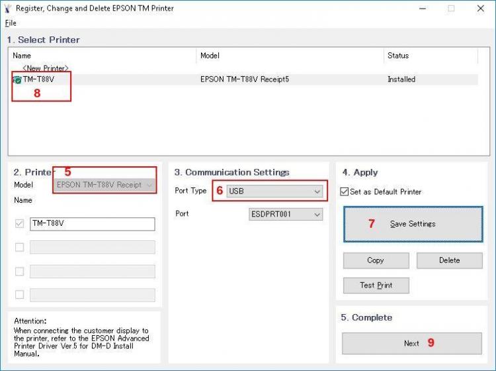Tick the fourth printer name checkbox
The image size is (496, 371).
click(x=19, y=295)
